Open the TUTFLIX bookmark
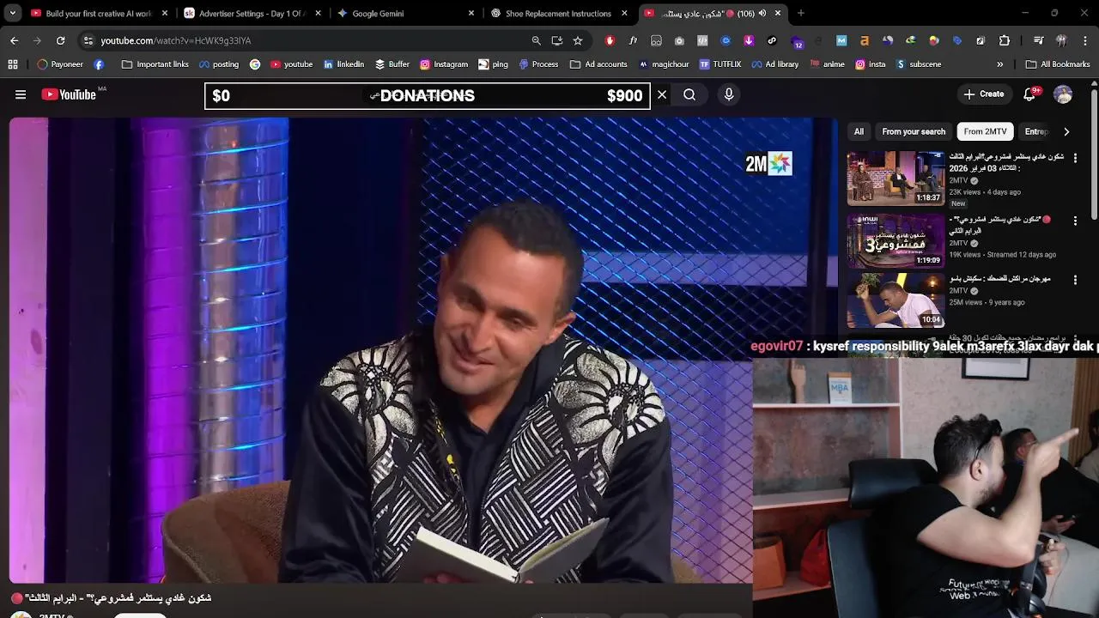This screenshot has height=618, width=1099. [720, 64]
